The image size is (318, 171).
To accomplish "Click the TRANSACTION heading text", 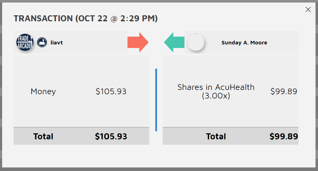I will click(43, 18).
